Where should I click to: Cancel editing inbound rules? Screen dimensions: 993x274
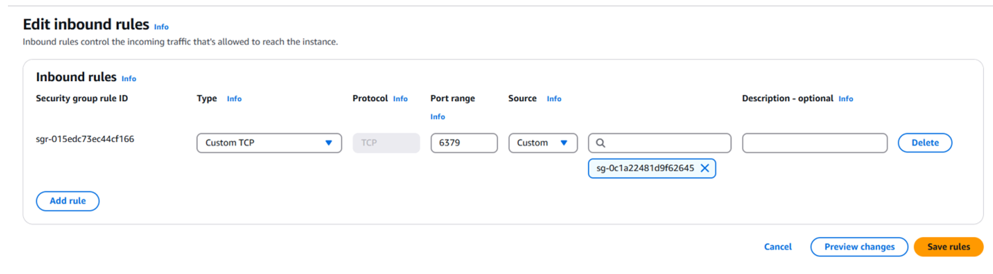click(778, 247)
